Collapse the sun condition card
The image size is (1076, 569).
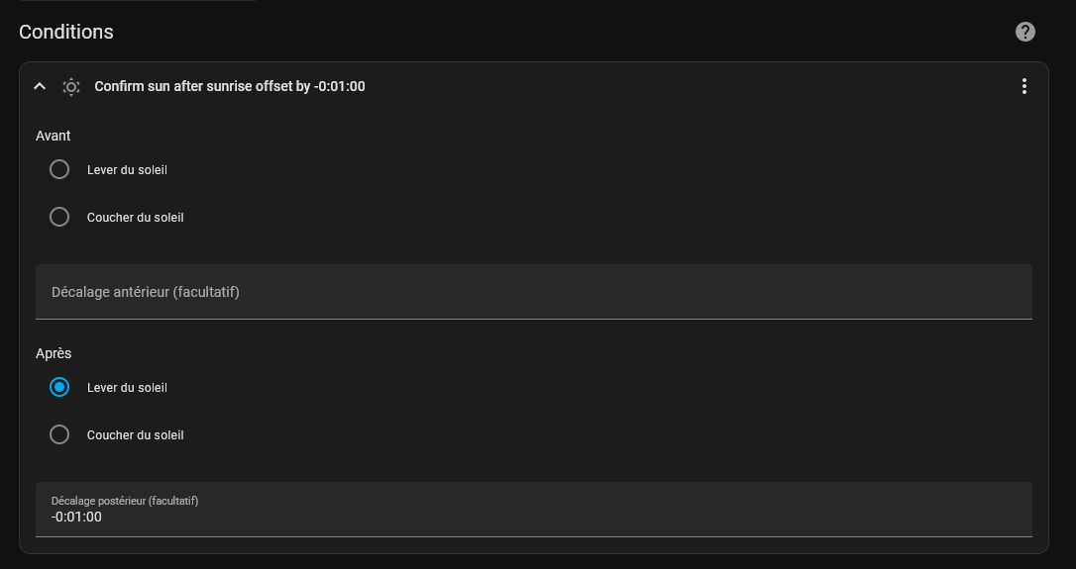pyautogui.click(x=40, y=86)
